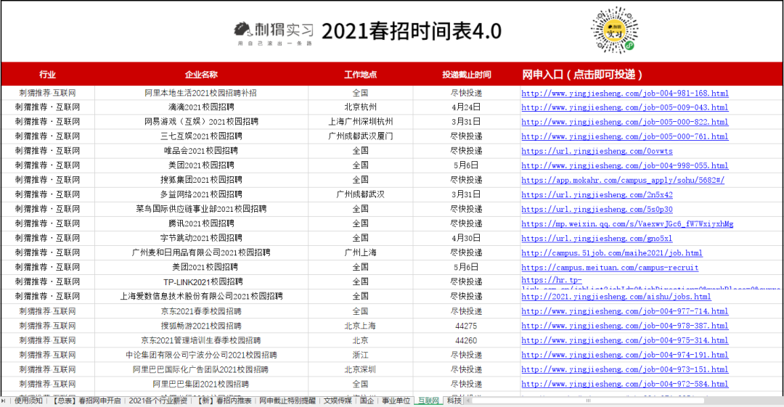Select cell 京东2021春季校园招聘
The width and height of the screenshot is (784, 407).
point(201,311)
